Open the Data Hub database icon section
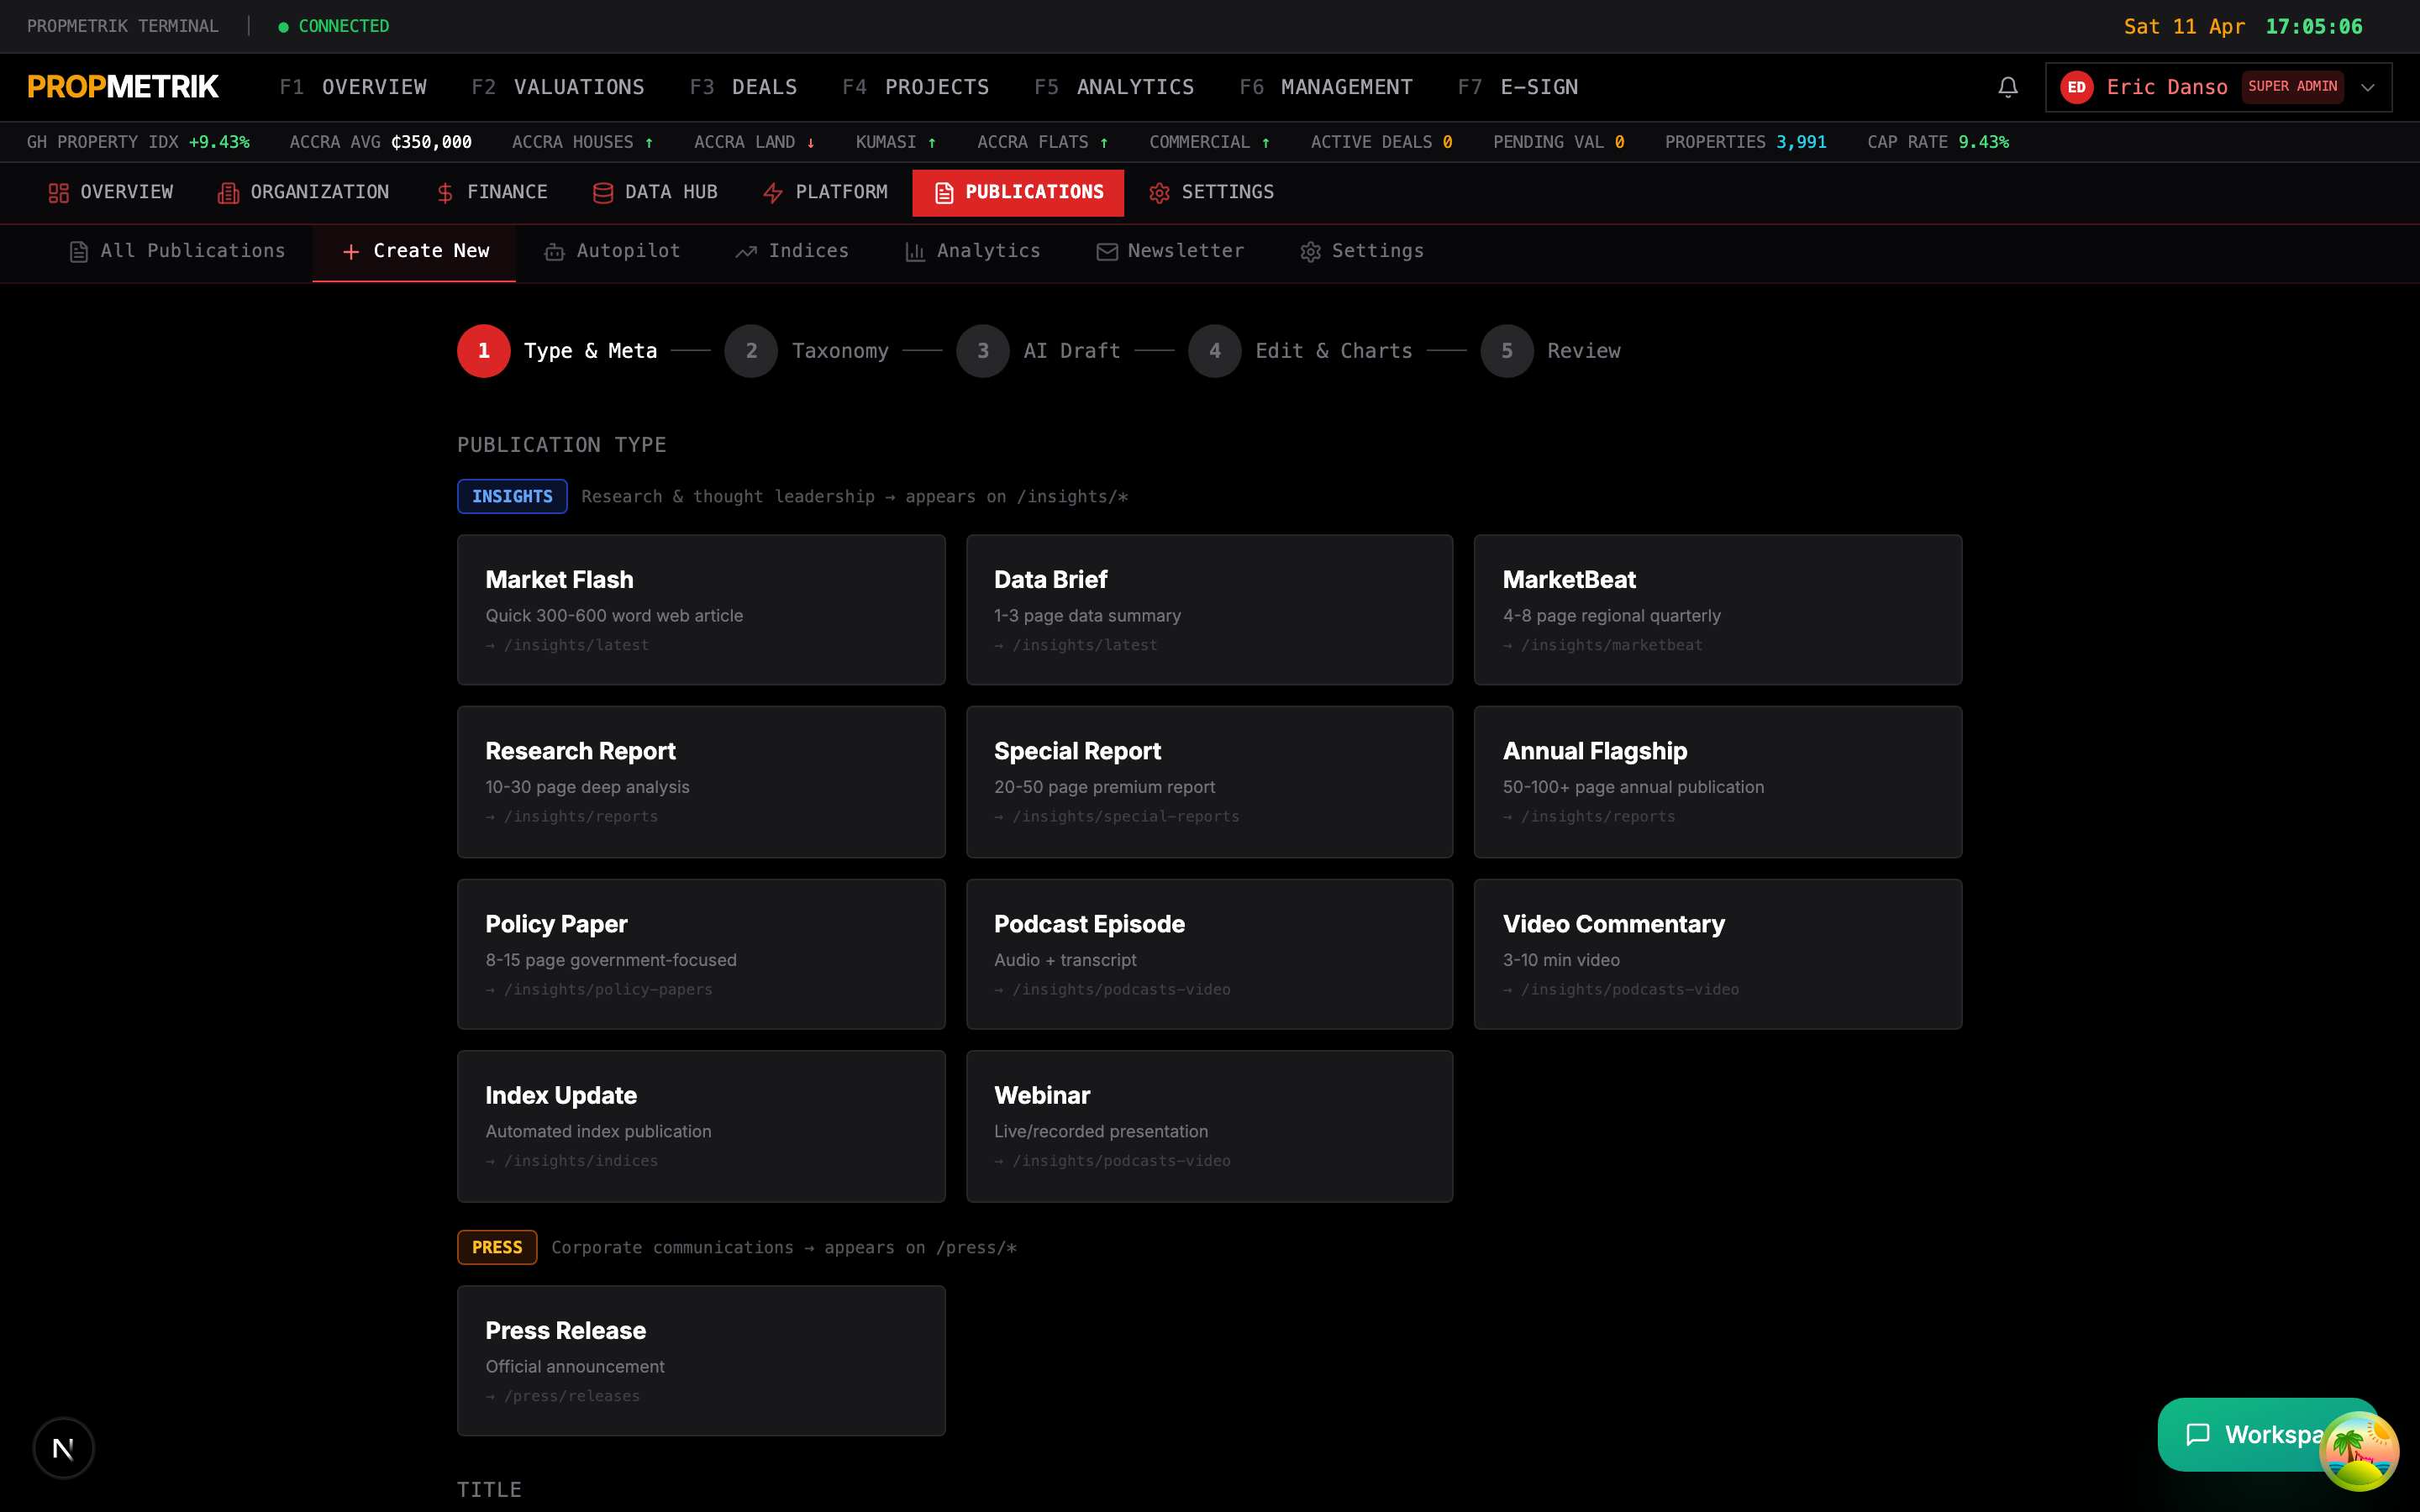 pyautogui.click(x=655, y=192)
